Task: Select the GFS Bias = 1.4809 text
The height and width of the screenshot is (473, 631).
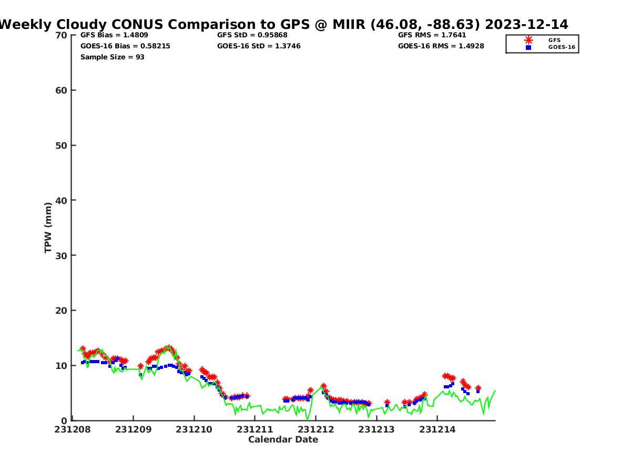Action: (114, 35)
